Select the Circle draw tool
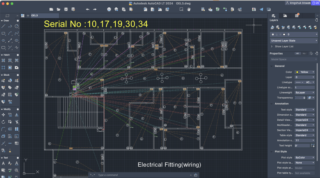This screenshot has width=320, height=178. [x=17, y=26]
